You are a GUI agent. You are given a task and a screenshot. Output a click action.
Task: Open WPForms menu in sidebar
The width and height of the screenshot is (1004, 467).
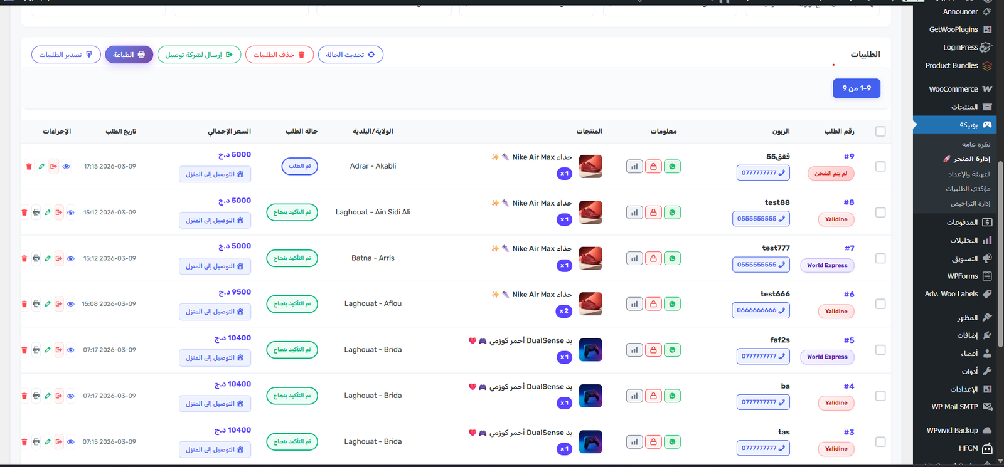coord(962,276)
